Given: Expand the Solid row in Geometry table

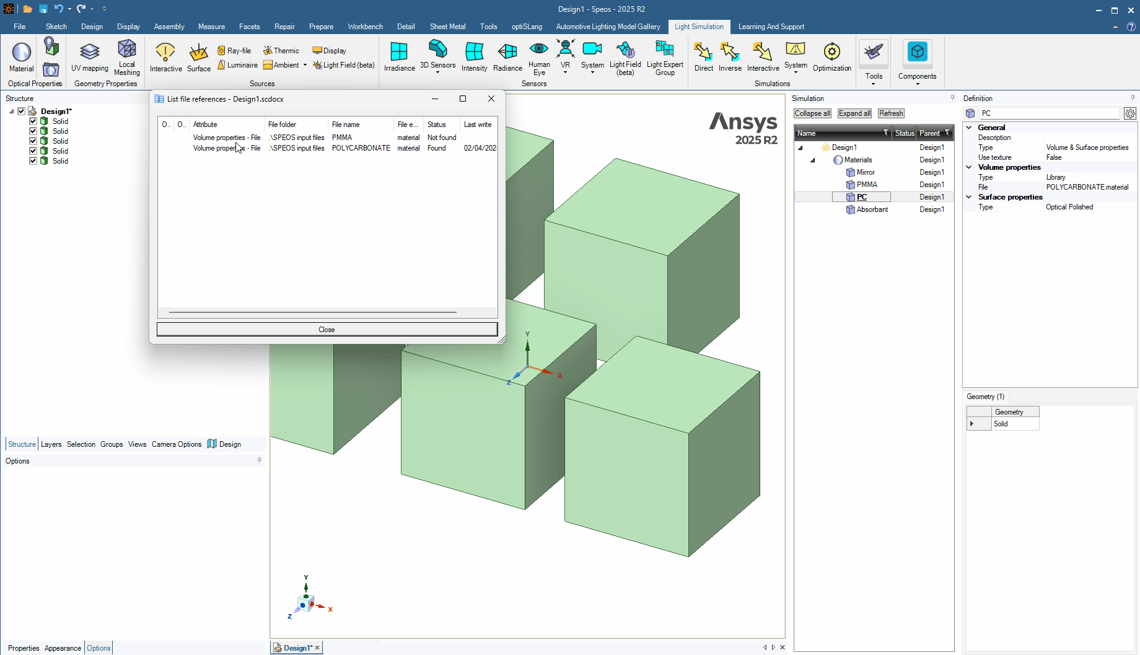Looking at the screenshot, I should 971,424.
